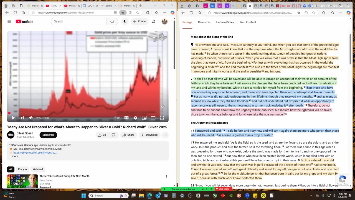The height and width of the screenshot is (200, 355).
Task: Toggle closed captions CC button
Action: [x=126, y=118]
